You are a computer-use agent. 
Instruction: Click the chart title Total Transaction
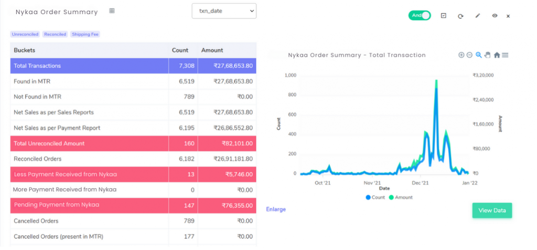357,55
